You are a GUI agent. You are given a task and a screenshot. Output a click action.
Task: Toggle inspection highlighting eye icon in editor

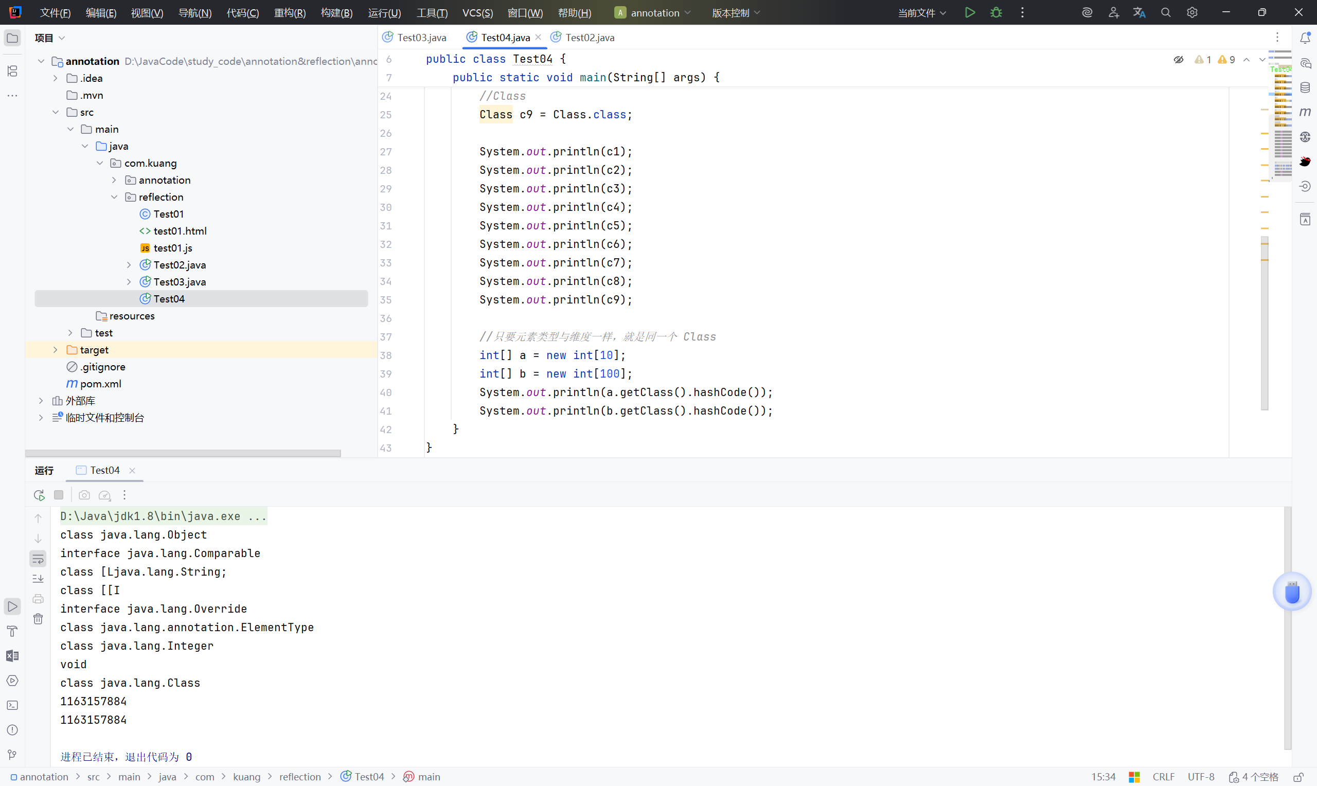[1178, 60]
